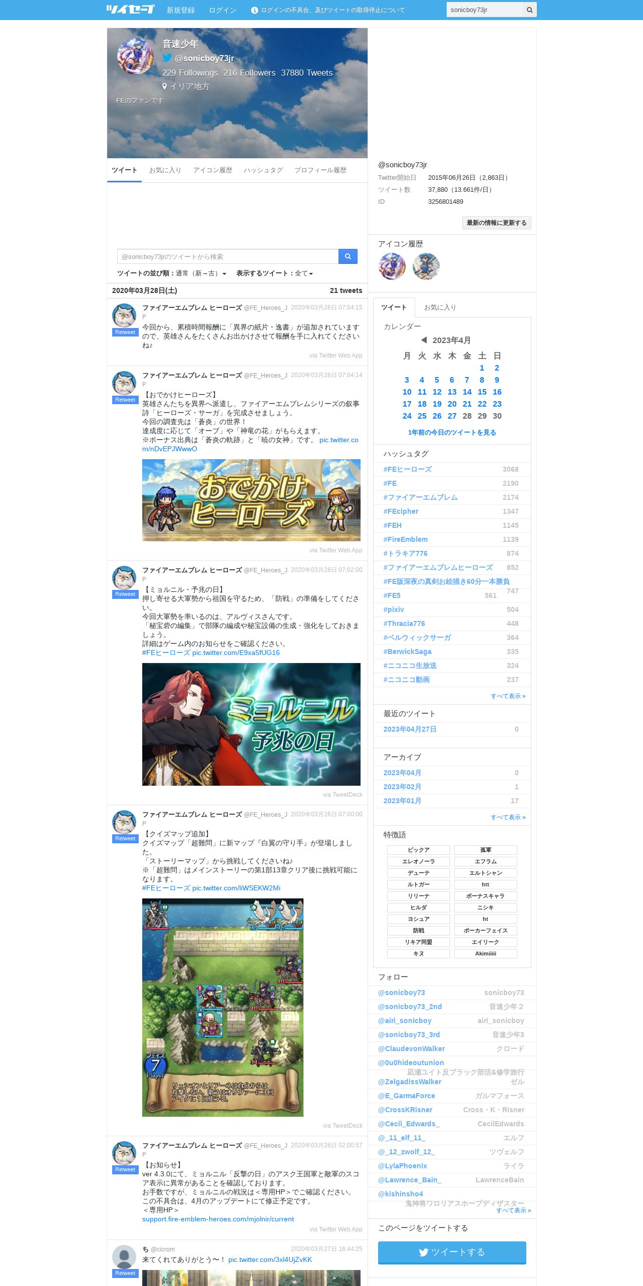This screenshot has height=1286, width=643.
Task: Click the info icon next to login notice
Action: tap(254, 10)
